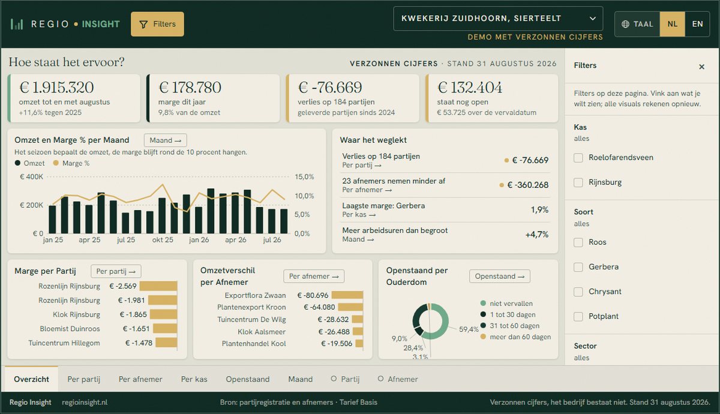The image size is (720, 414).
Task: Click the Per afnemer → button in Omzetverschil
Action: (x=314, y=277)
